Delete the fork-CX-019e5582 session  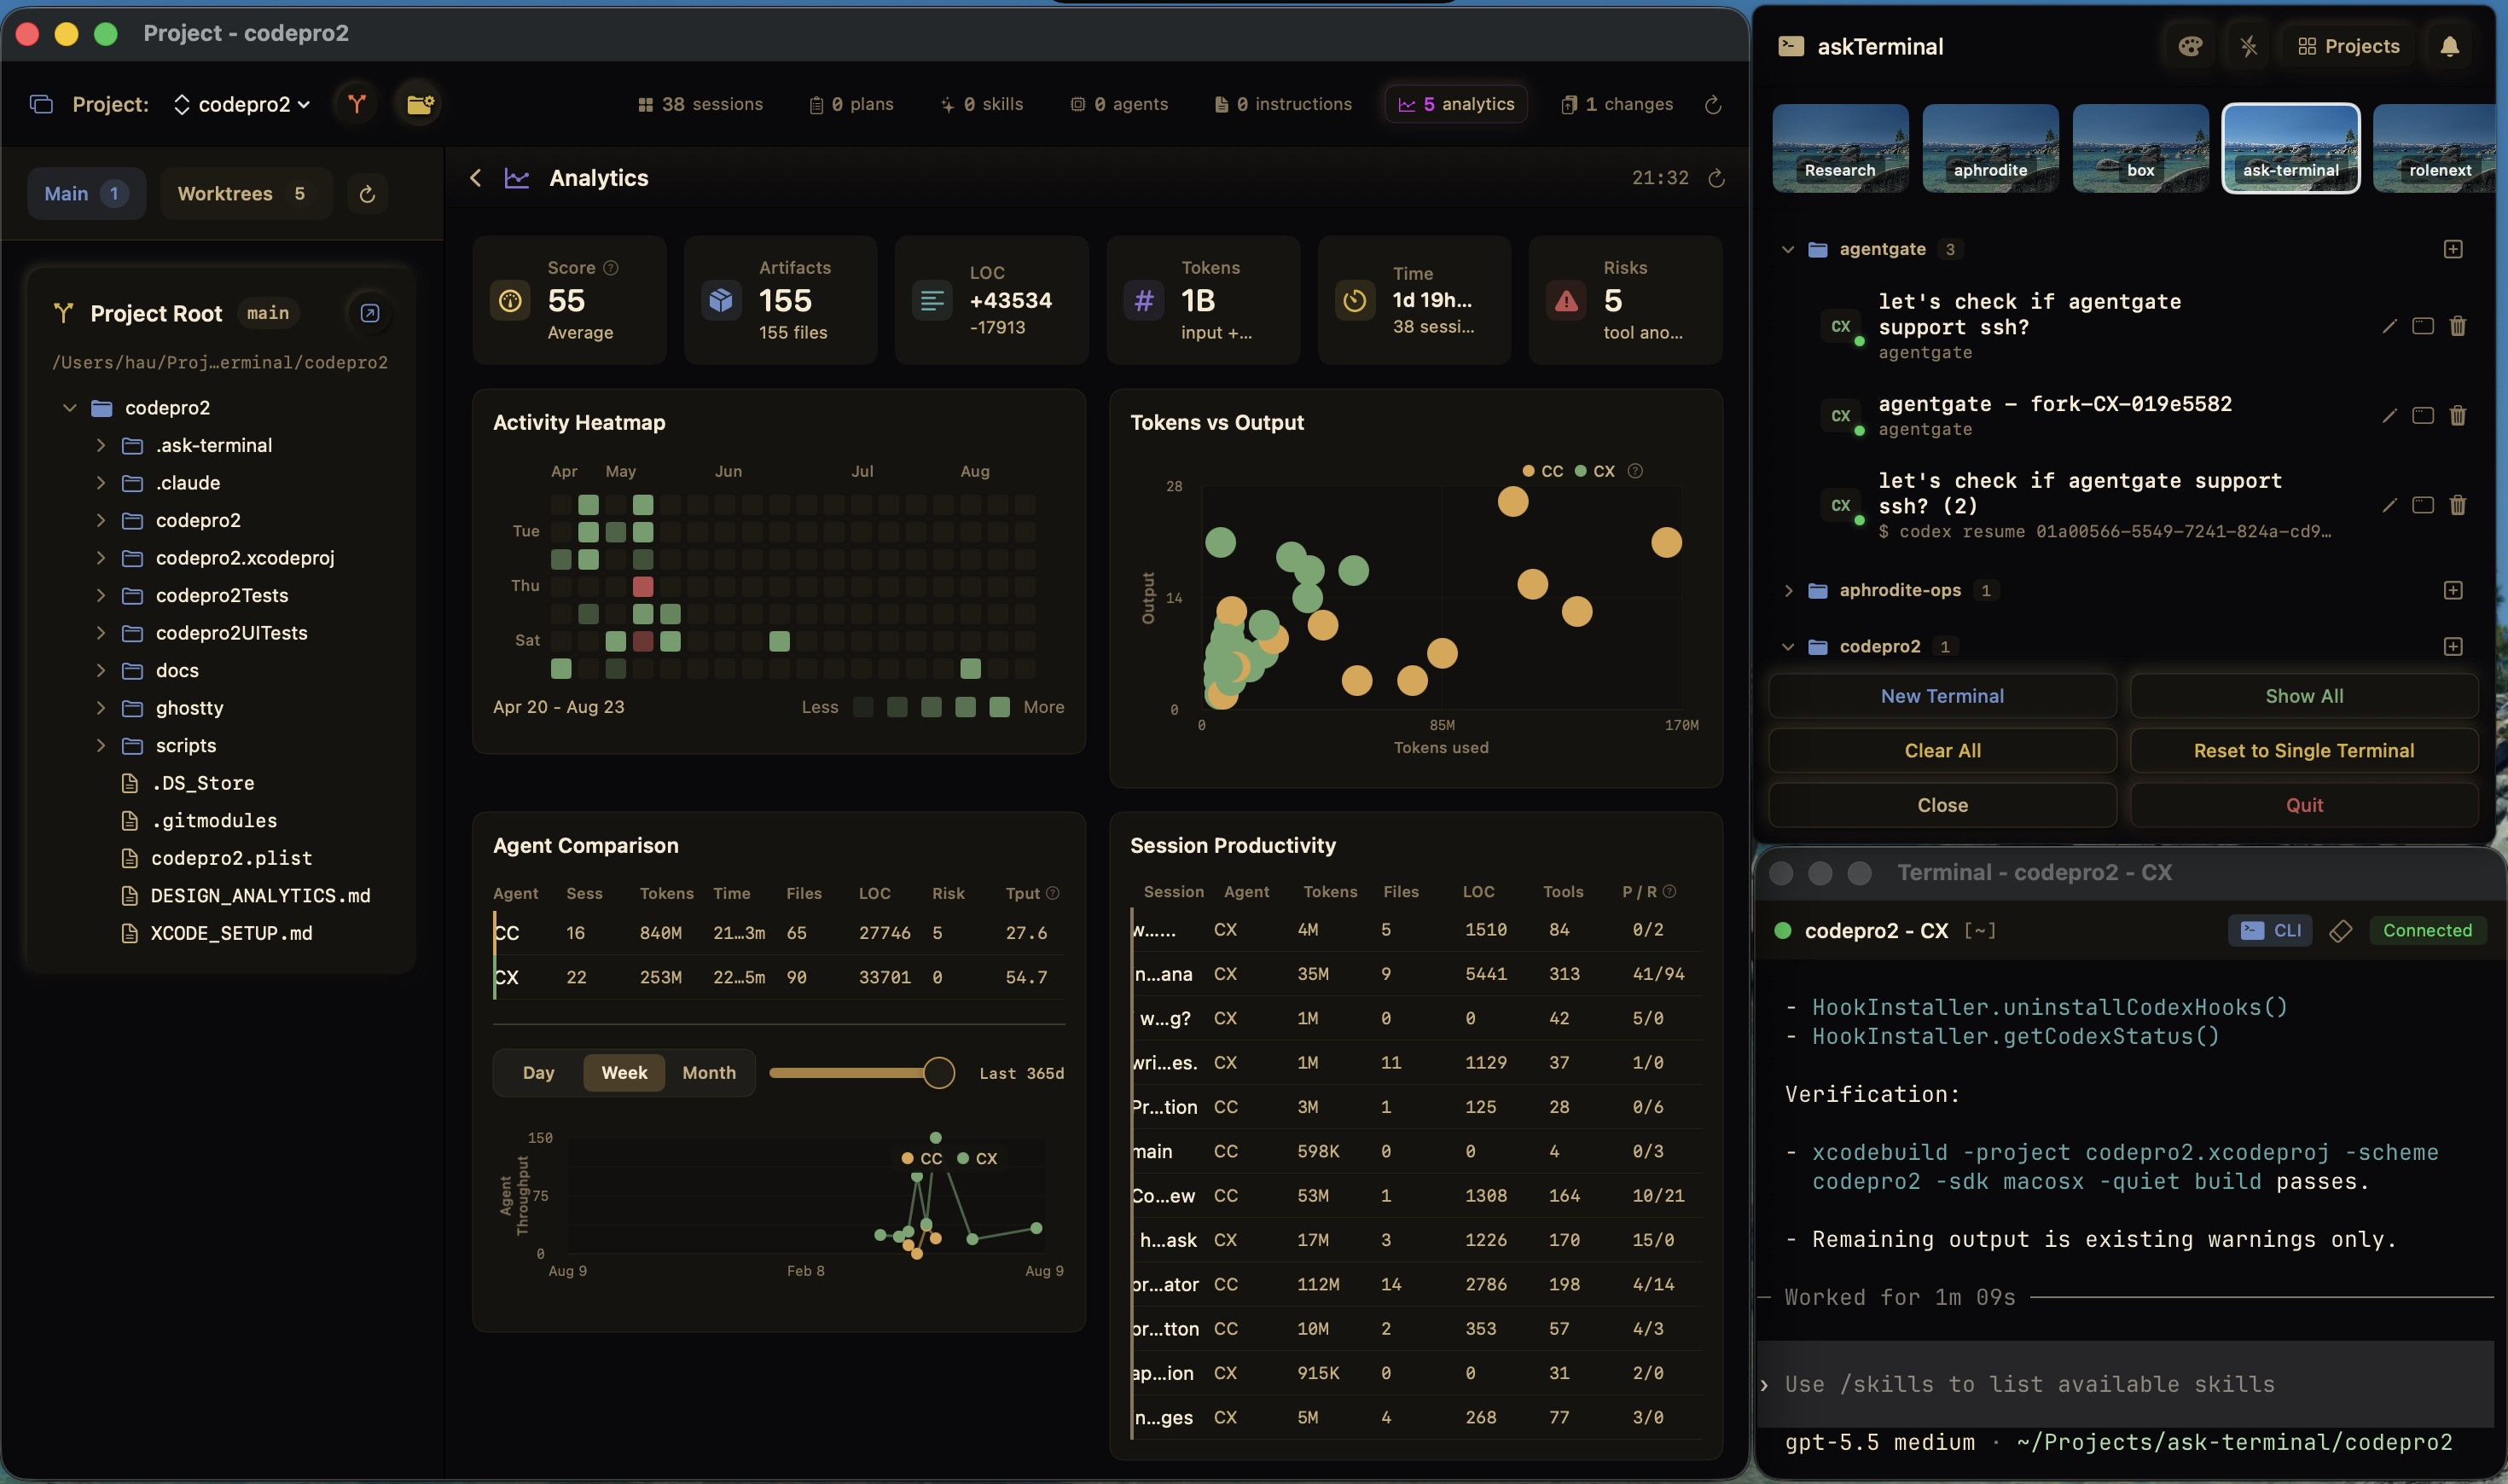[x=2457, y=415]
